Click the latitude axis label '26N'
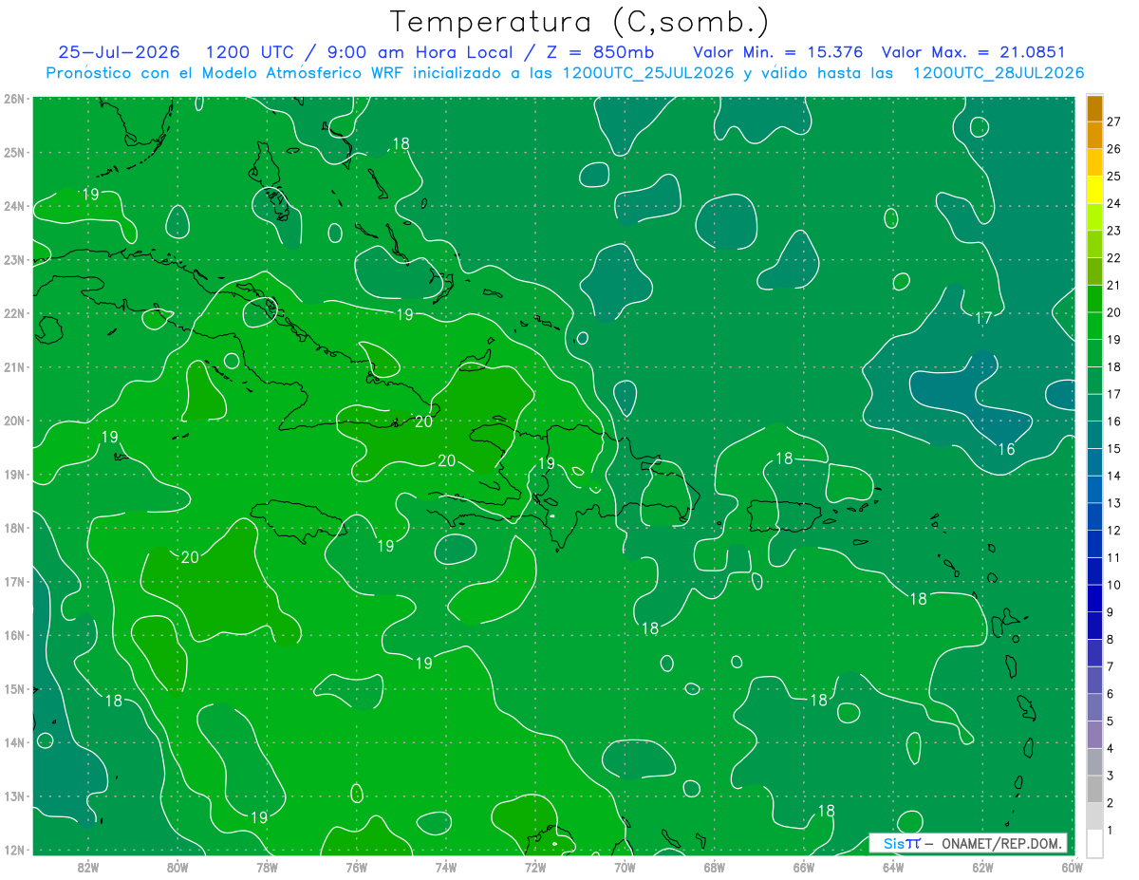Image resolution: width=1139 pixels, height=880 pixels. click(14, 99)
